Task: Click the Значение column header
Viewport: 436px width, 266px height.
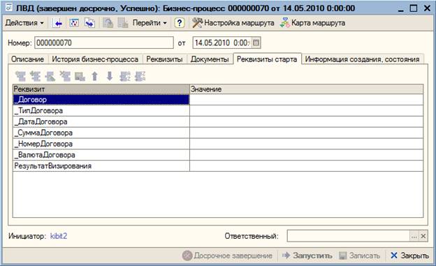Action: (307, 89)
